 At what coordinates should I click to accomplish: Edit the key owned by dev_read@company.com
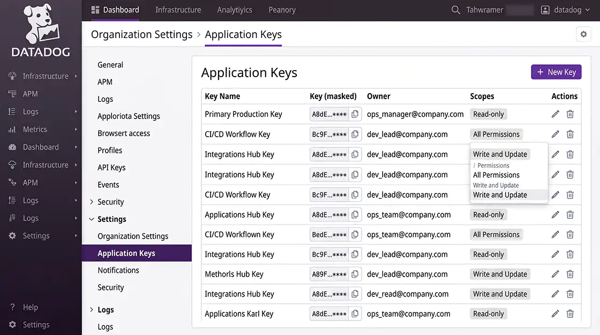tap(555, 294)
